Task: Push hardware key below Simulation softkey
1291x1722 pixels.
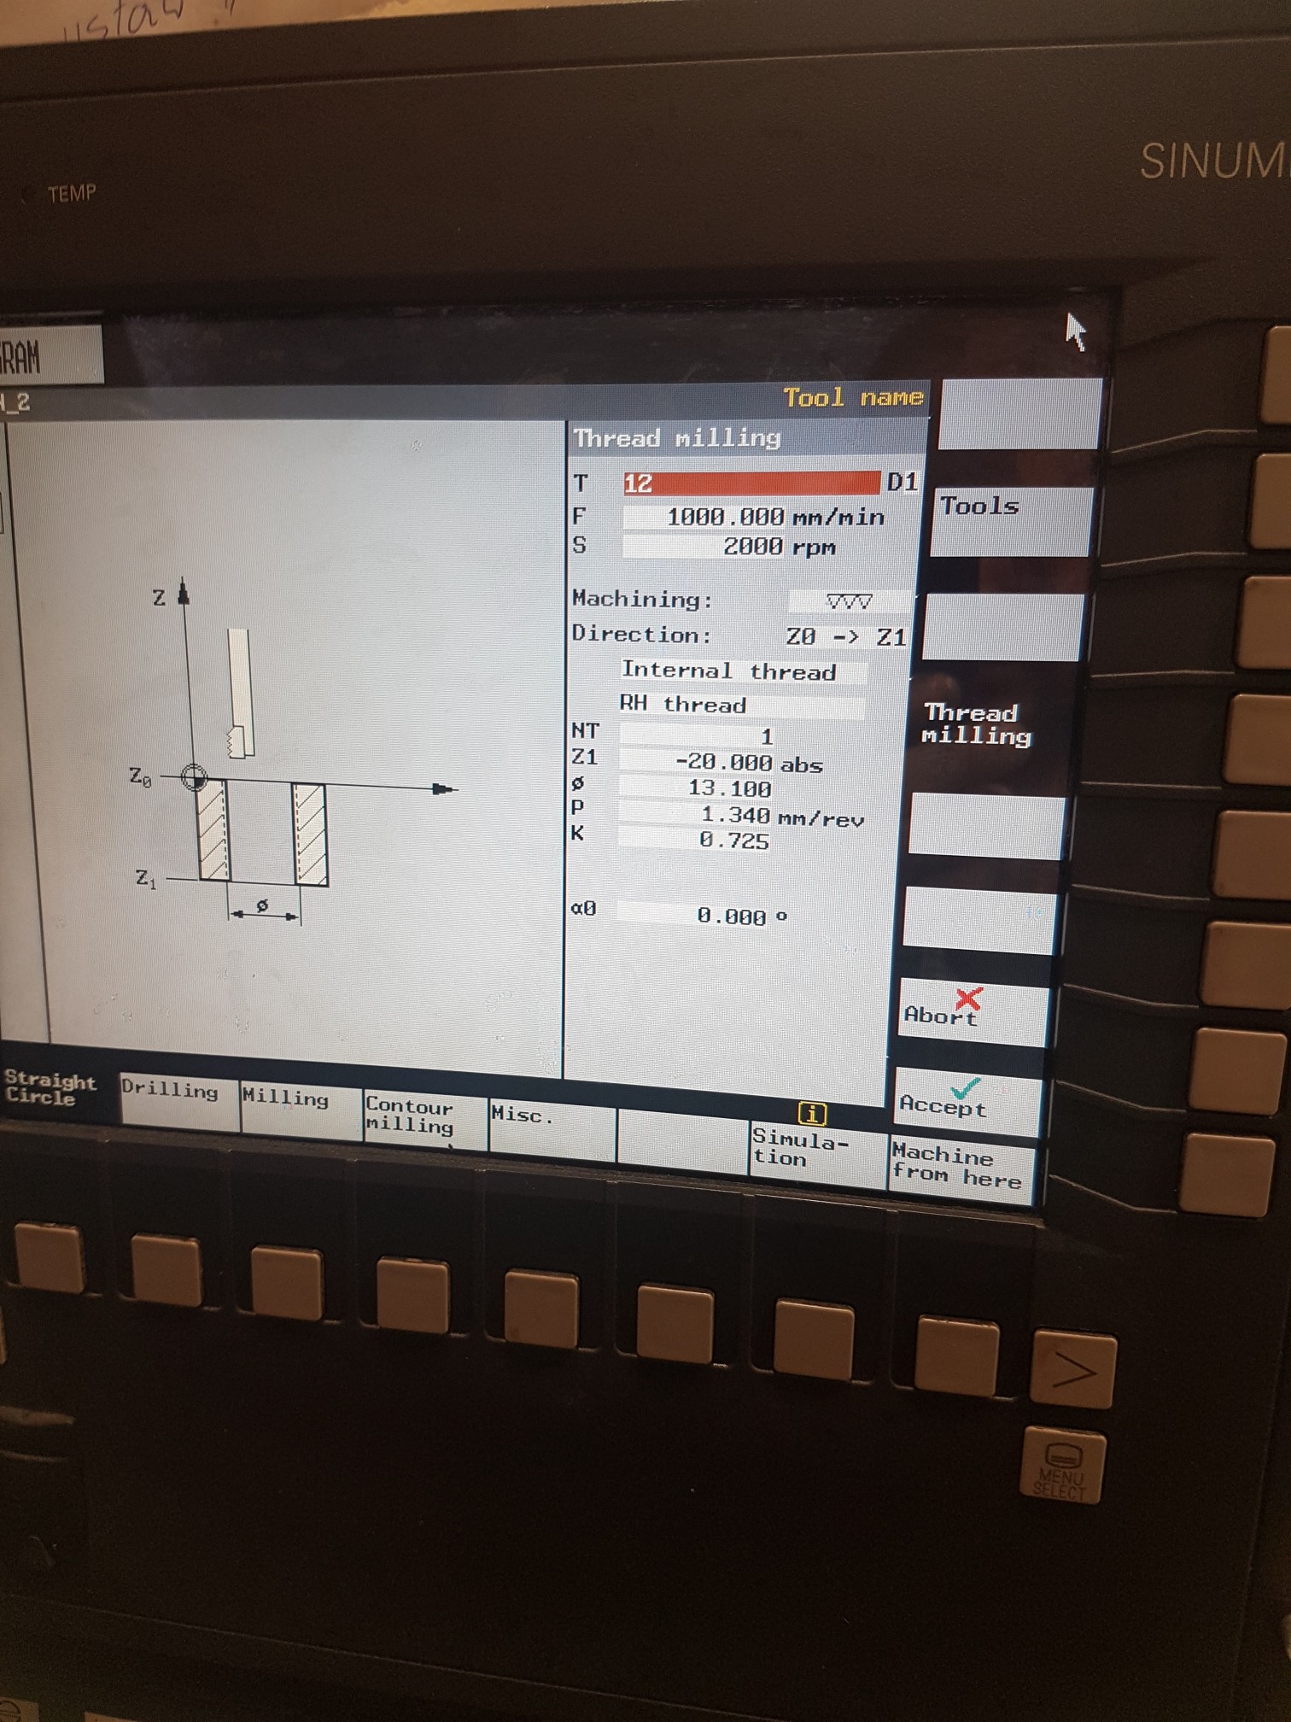Action: coord(813,1339)
